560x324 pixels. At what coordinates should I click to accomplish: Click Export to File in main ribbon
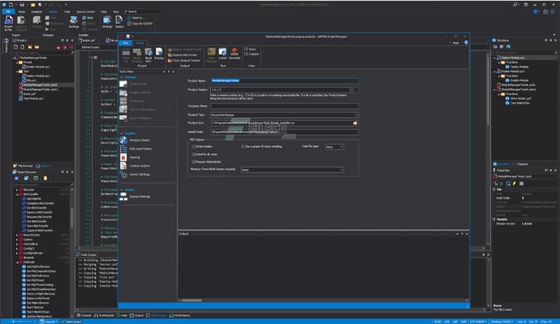[8, 23]
